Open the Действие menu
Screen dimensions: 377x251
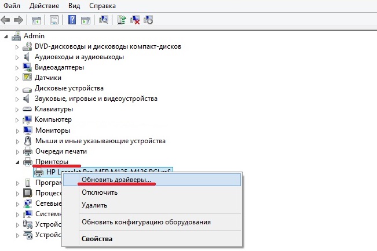(44, 6)
